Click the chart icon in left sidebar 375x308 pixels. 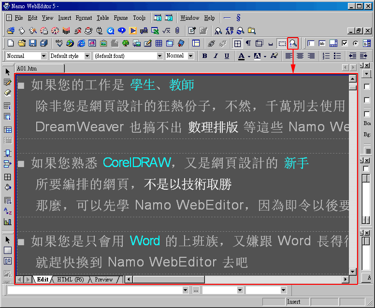tap(7, 222)
